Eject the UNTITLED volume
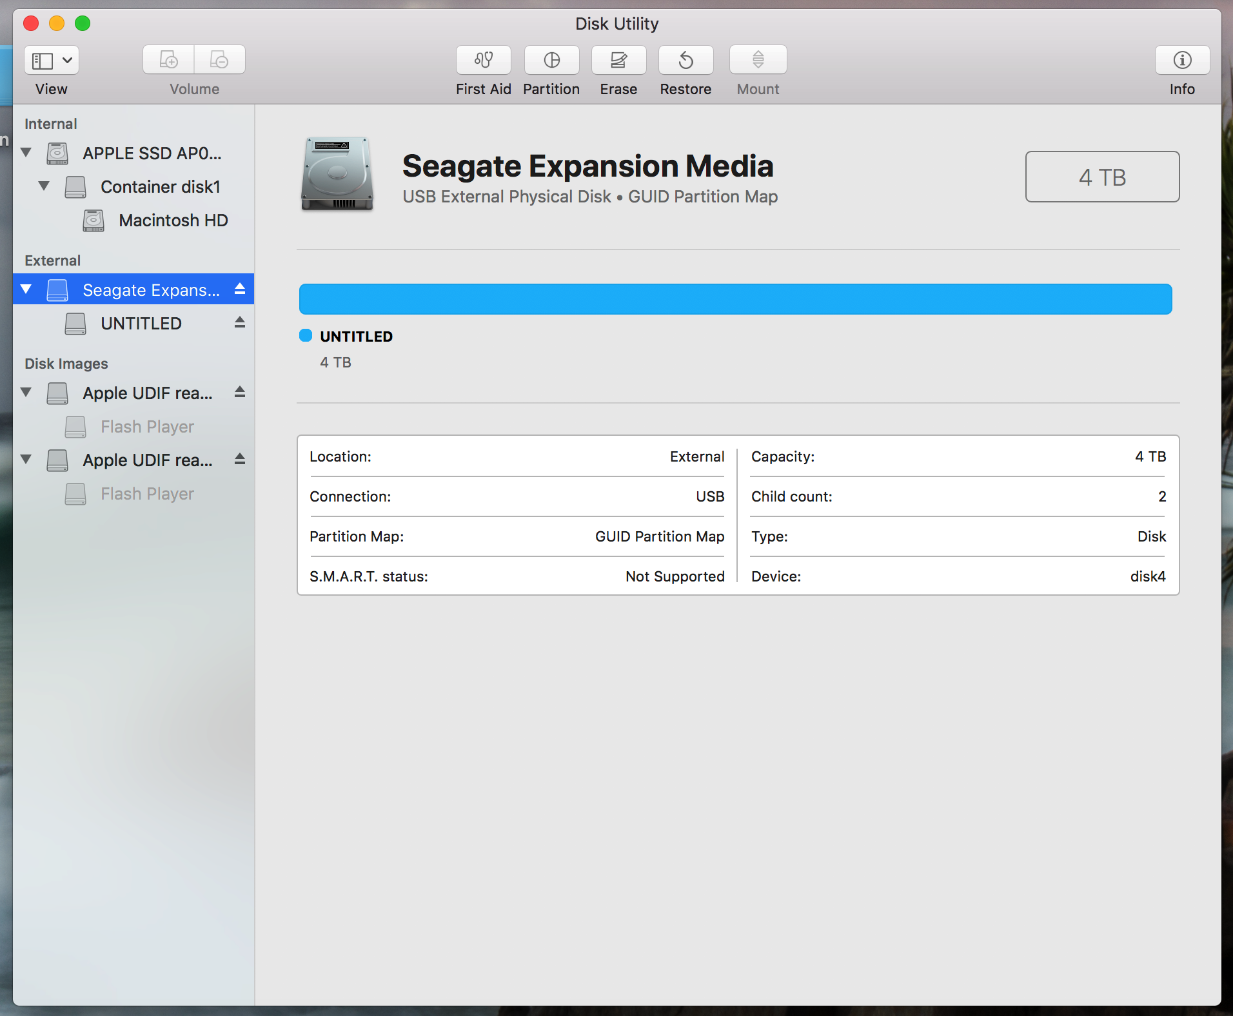 [240, 322]
